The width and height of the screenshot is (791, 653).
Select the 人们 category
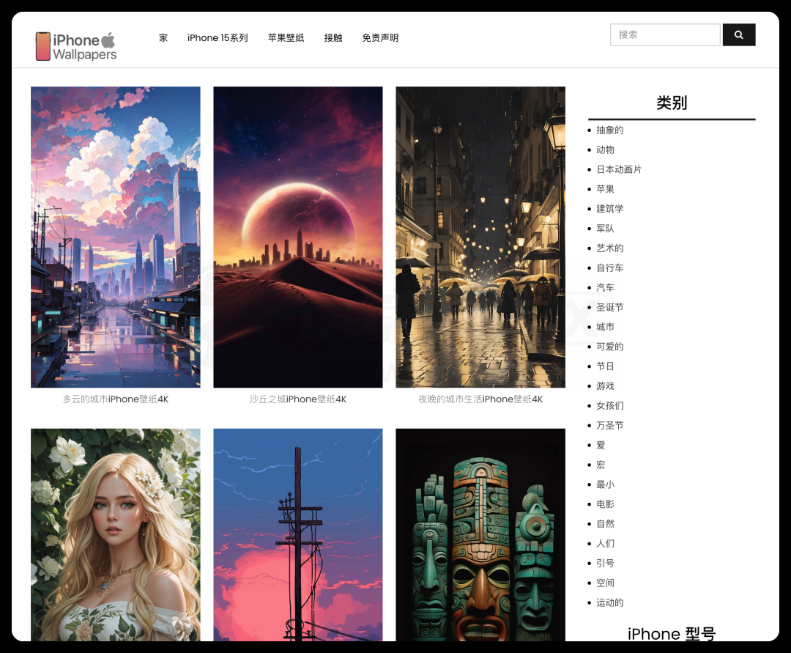(606, 544)
